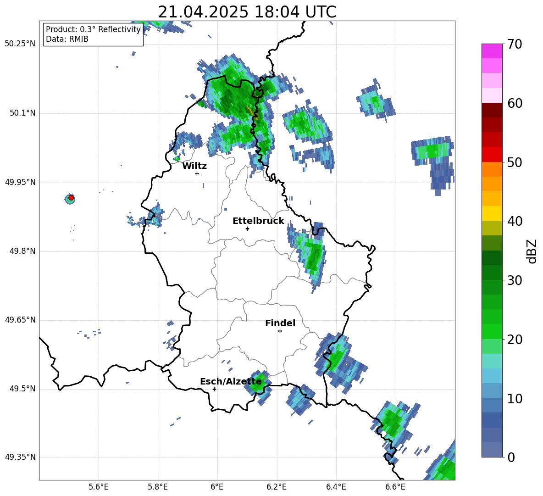Image resolution: width=543 pixels, height=496 pixels.
Task: Click the Ettelbruck location cross marker
Action: [x=247, y=228]
